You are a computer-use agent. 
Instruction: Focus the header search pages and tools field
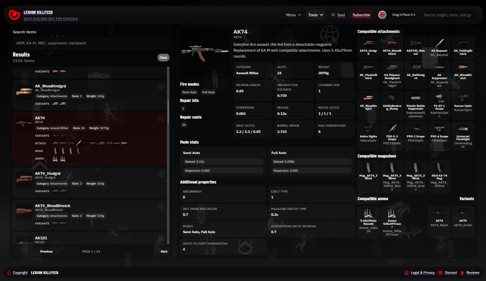449,15
